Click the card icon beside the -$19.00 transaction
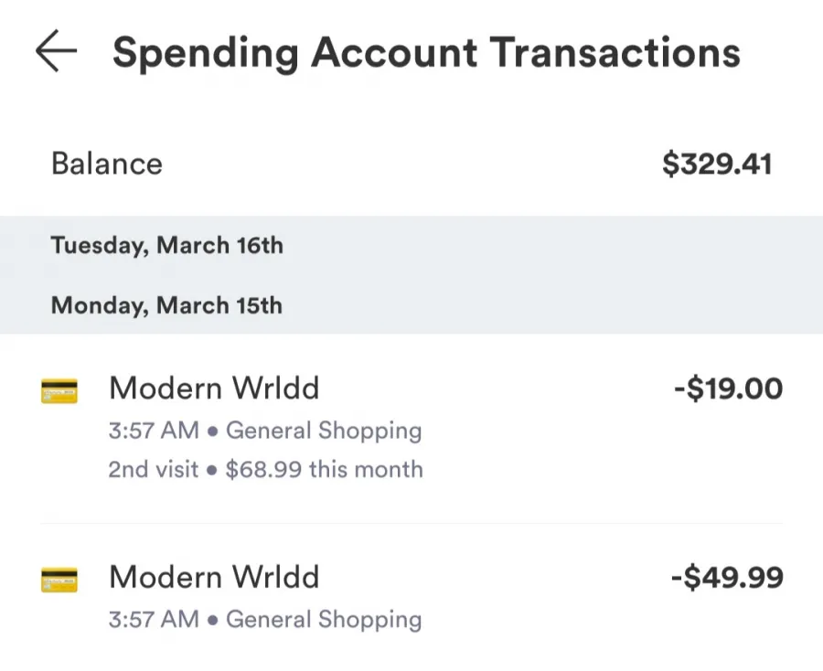 point(59,391)
